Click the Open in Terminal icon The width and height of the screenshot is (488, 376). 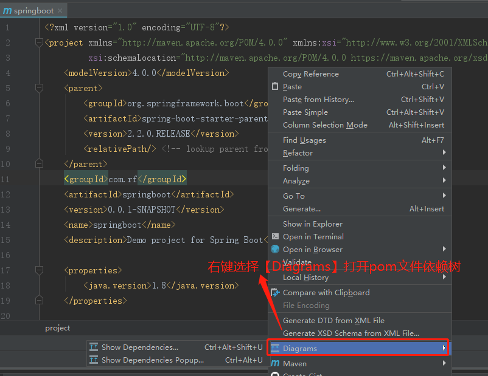pos(275,236)
